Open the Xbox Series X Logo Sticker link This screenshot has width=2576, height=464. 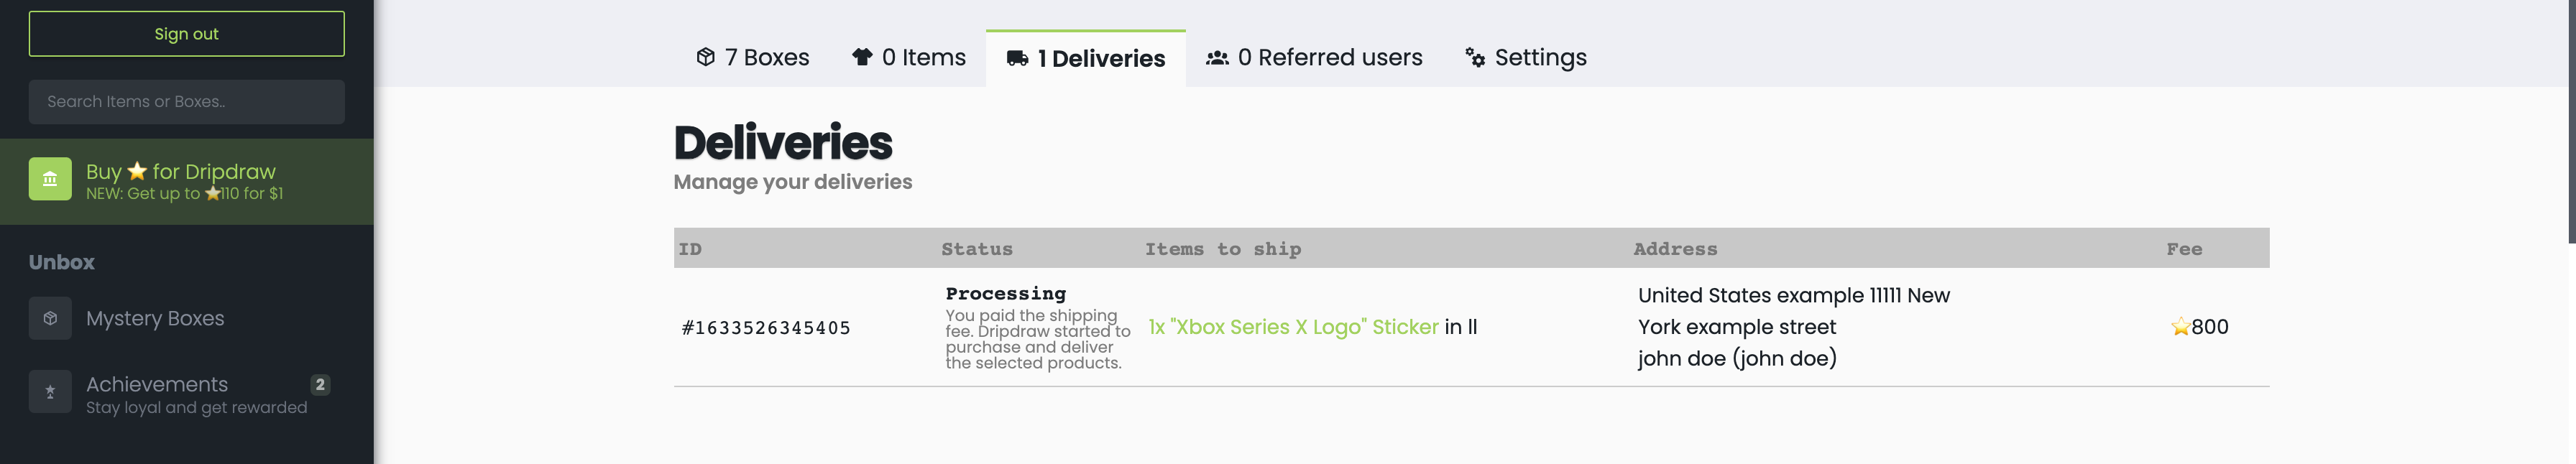point(1293,327)
